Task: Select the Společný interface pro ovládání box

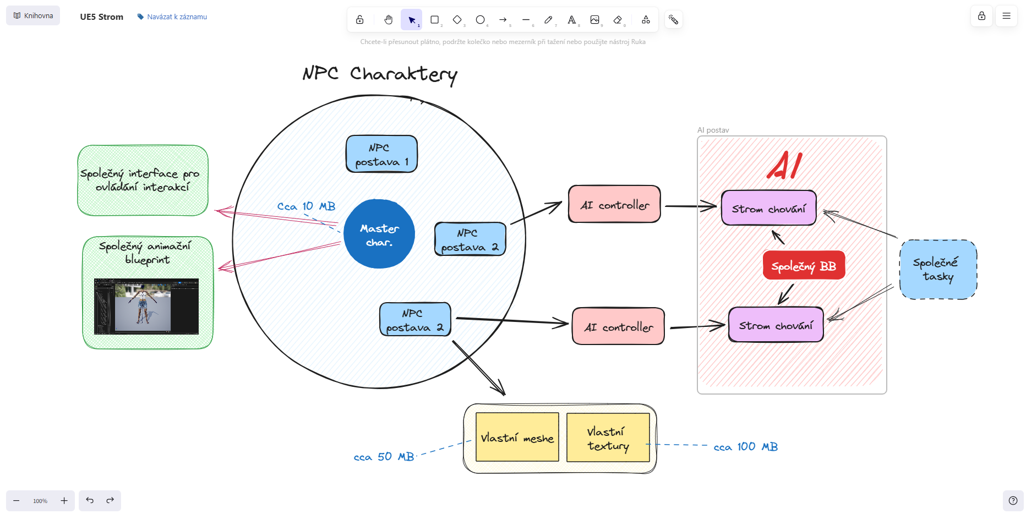Action: tap(143, 181)
